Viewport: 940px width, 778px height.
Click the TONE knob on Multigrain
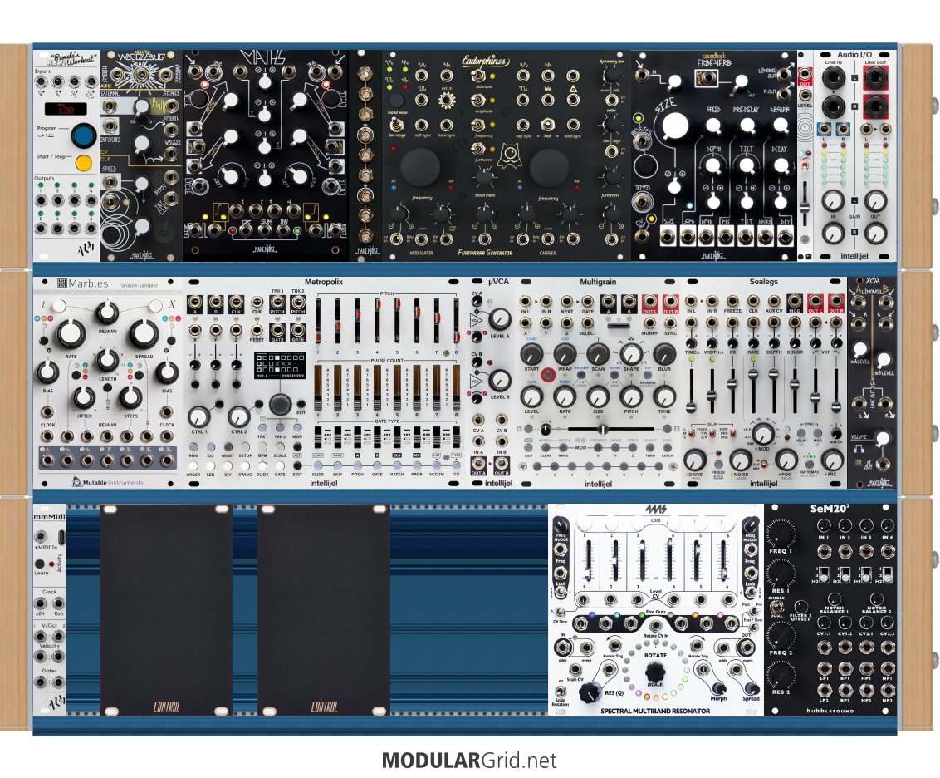(x=663, y=396)
